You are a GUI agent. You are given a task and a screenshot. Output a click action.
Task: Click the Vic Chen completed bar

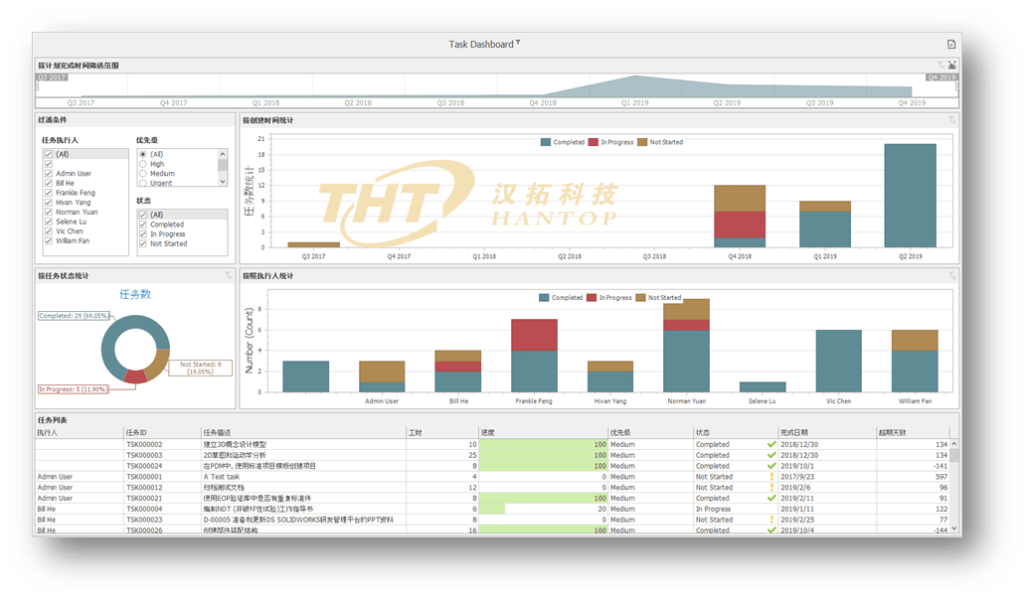point(838,362)
